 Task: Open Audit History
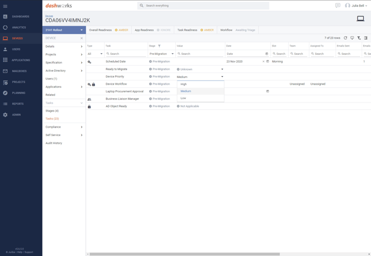click(54, 143)
